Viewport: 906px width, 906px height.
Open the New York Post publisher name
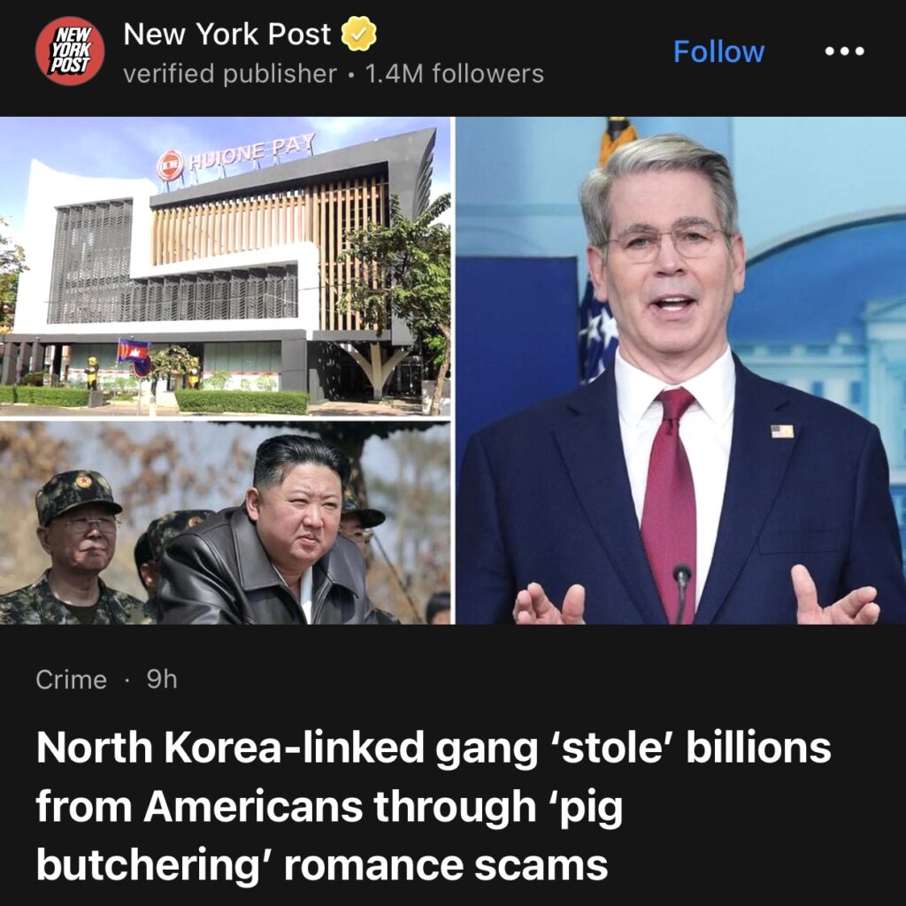tap(227, 35)
